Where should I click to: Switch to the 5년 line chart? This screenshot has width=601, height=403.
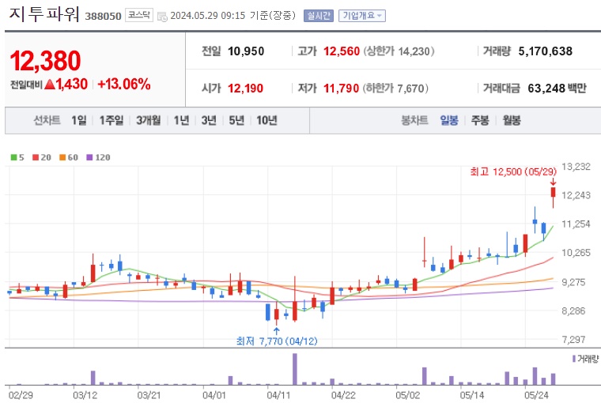pos(236,120)
